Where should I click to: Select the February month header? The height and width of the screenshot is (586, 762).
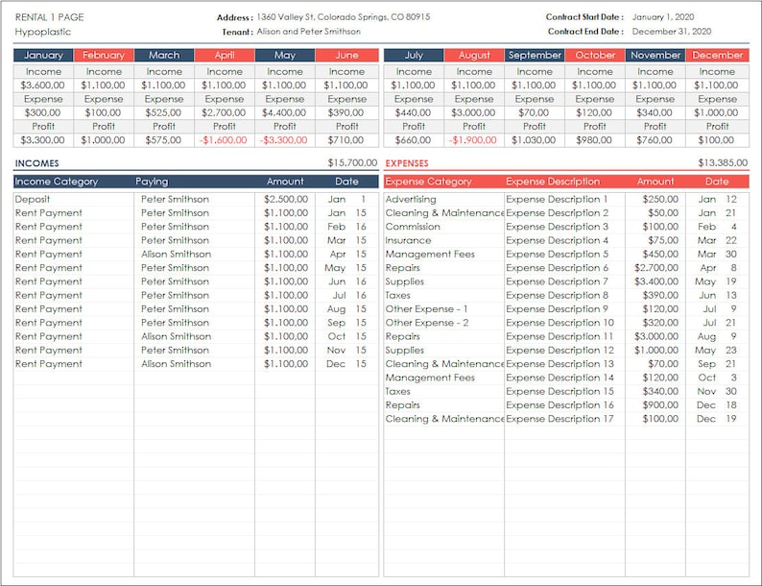[104, 55]
